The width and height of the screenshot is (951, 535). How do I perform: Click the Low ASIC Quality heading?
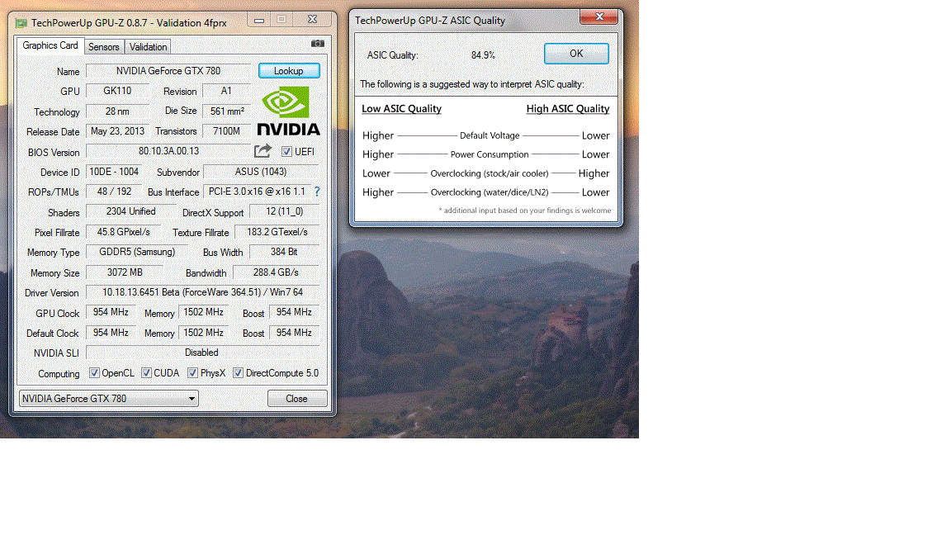pos(401,109)
